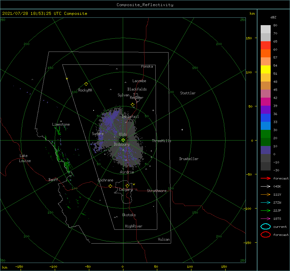
Task: Click the white 04DK arrow icon
Action: pos(266,187)
